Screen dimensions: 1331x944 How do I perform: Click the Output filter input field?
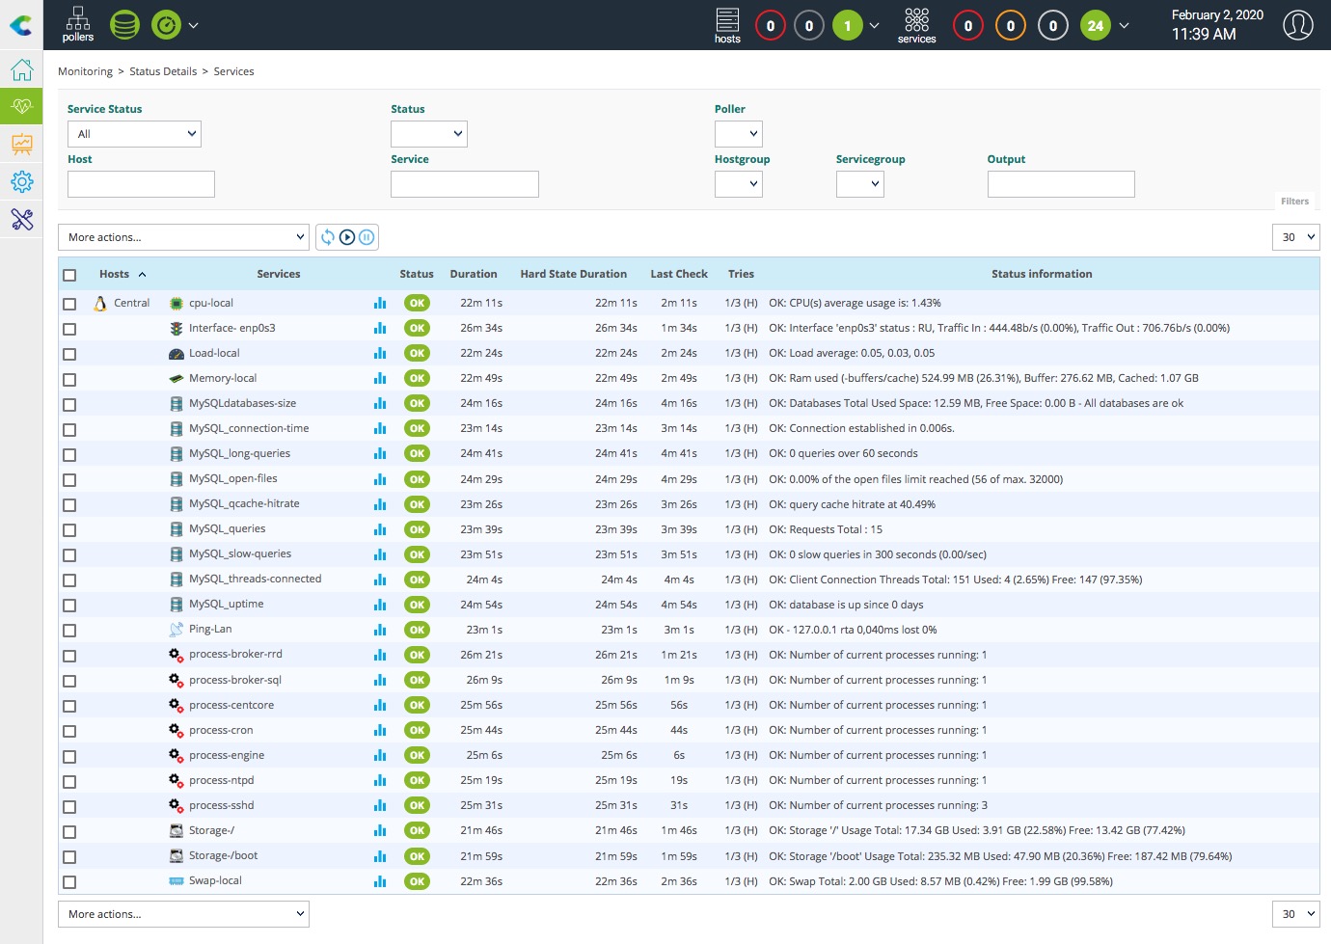(1060, 184)
